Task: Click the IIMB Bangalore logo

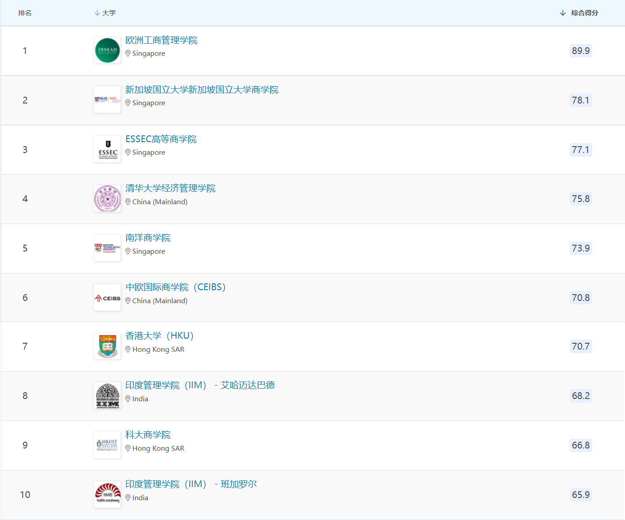Action: pos(108,494)
